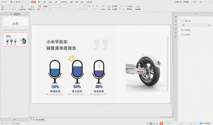Viewport: 213px width, 125px height.
Task: Click the star icon in right sidebar
Action: [x=176, y=17]
